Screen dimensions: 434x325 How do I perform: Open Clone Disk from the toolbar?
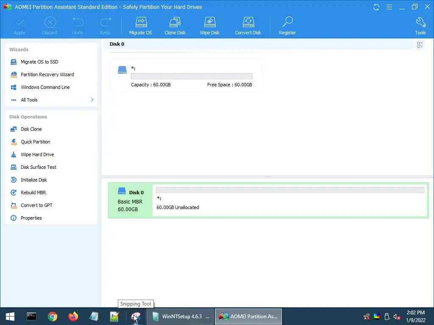(175, 26)
